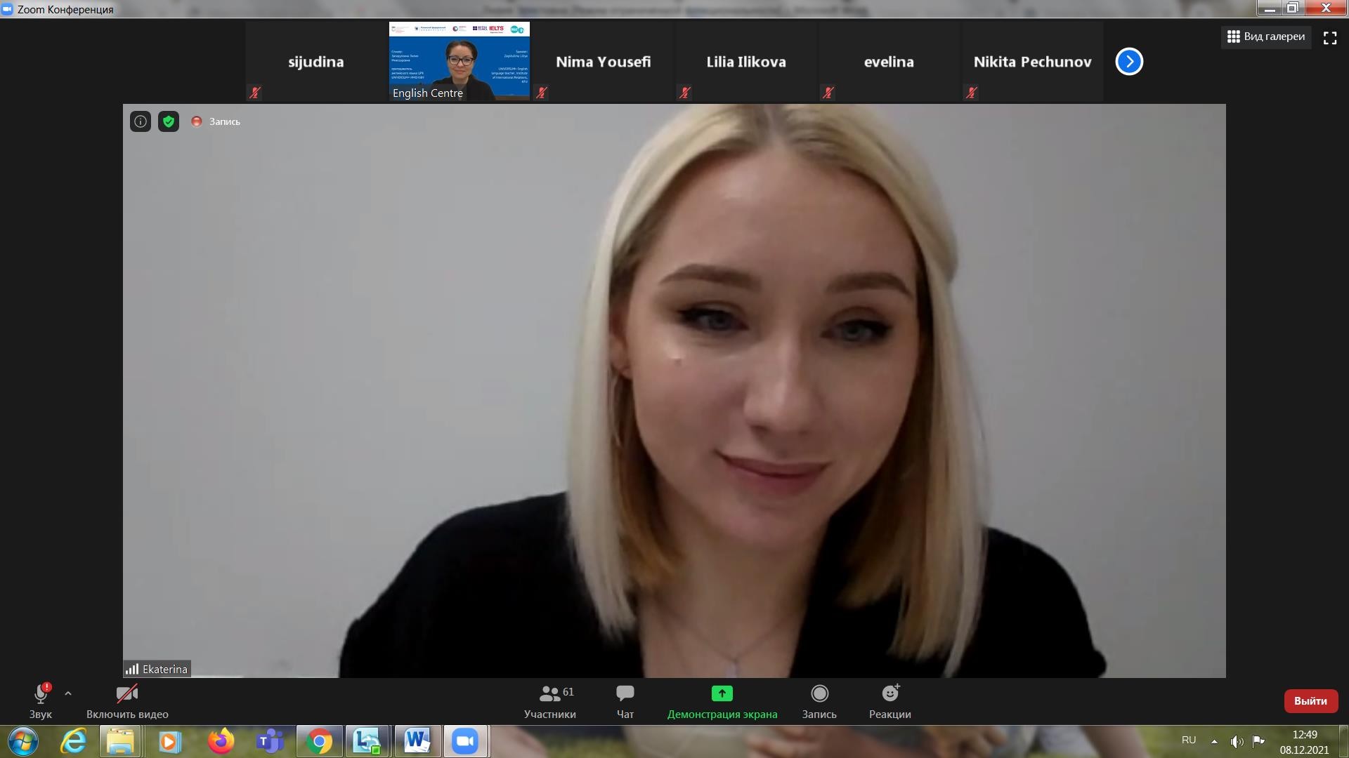Image resolution: width=1349 pixels, height=758 pixels.
Task: Switch to Вид галереи gallery view
Action: [1266, 36]
